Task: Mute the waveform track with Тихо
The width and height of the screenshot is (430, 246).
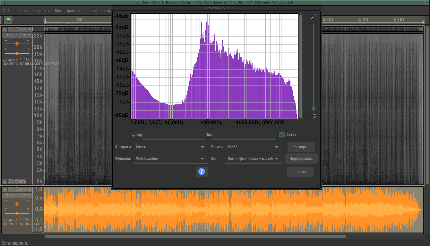Action: 9,195
